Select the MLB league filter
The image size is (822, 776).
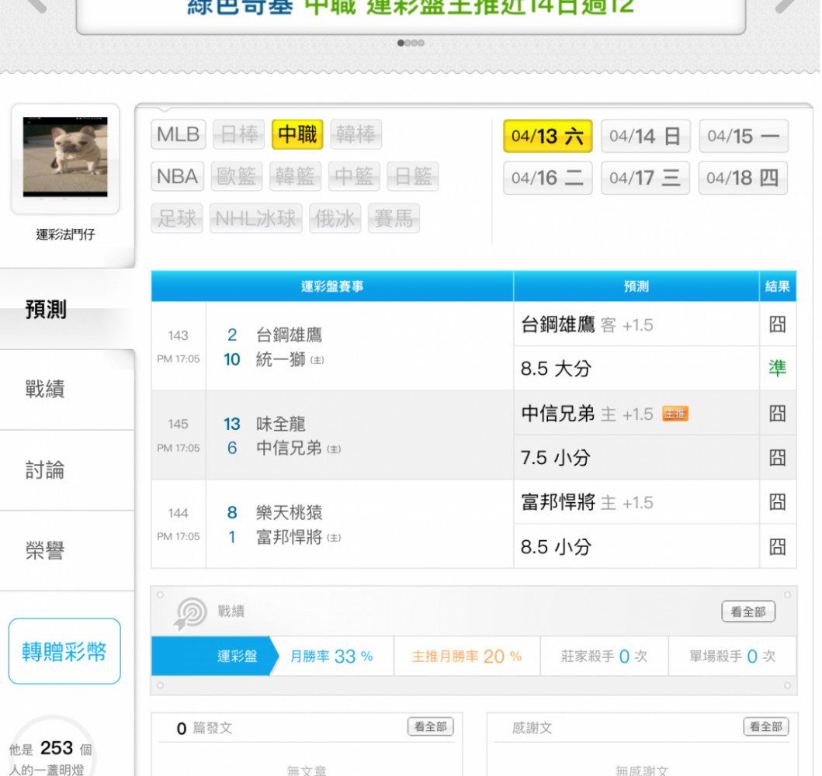[179, 135]
